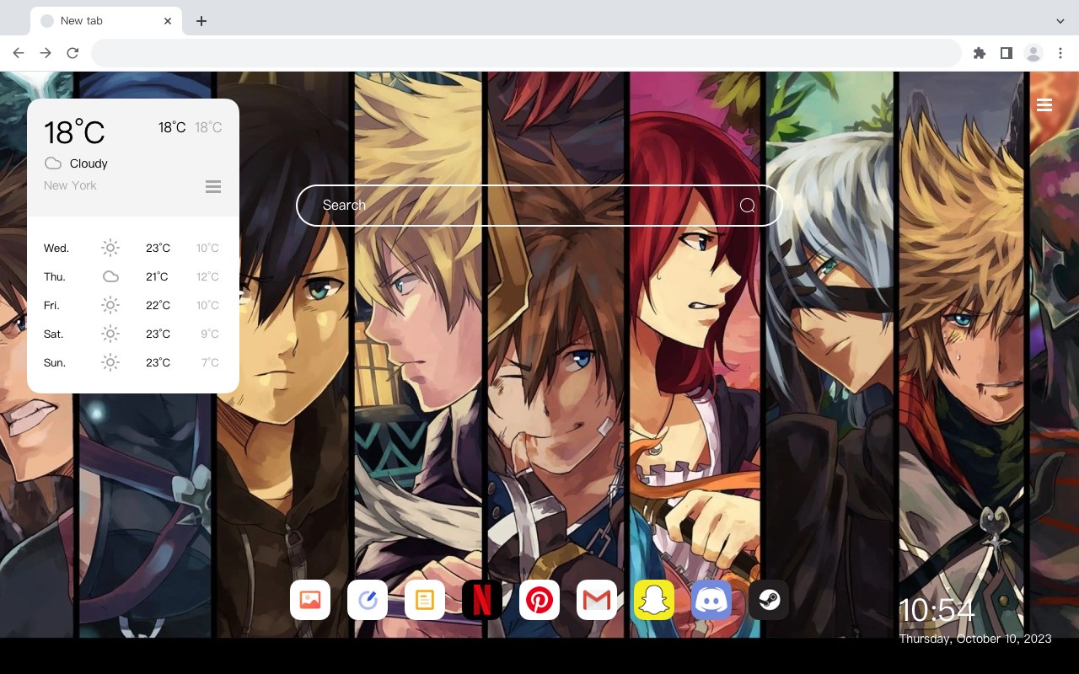Click the 10:54 clock display
1079x674 pixels.
tap(937, 610)
